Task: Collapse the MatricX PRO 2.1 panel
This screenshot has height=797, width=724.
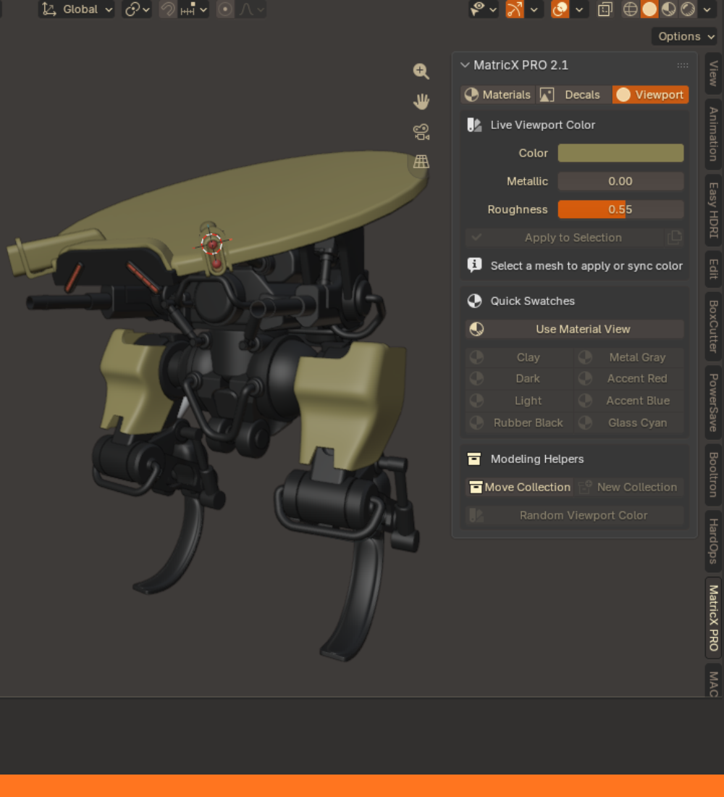Action: point(465,65)
